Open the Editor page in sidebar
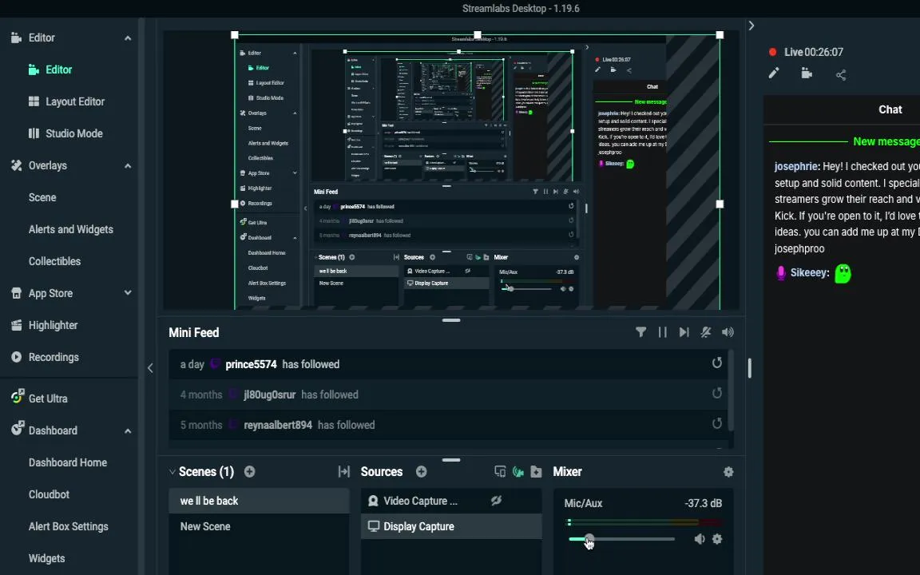 coord(58,69)
